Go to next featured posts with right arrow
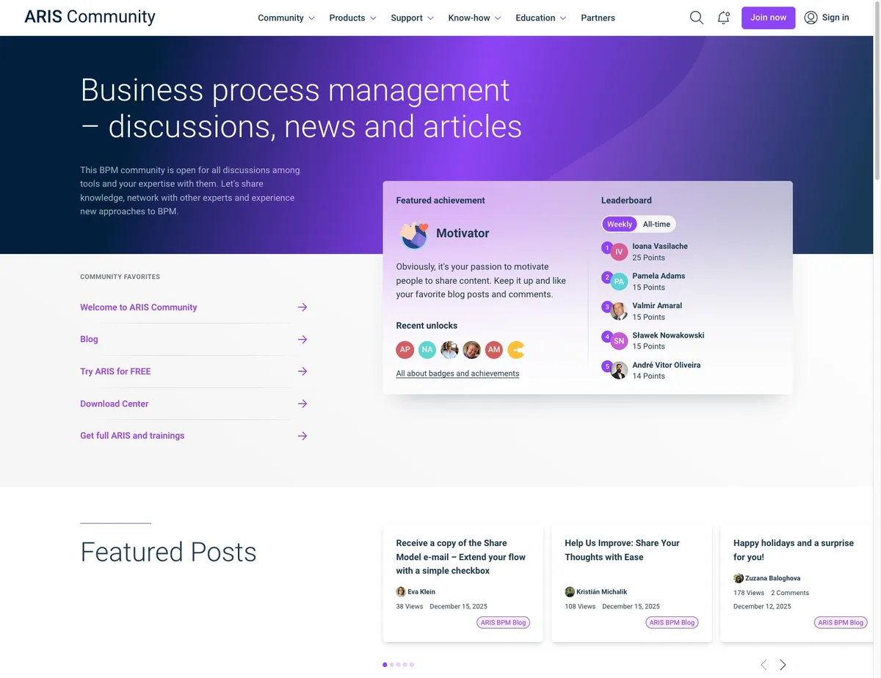 pyautogui.click(x=783, y=665)
